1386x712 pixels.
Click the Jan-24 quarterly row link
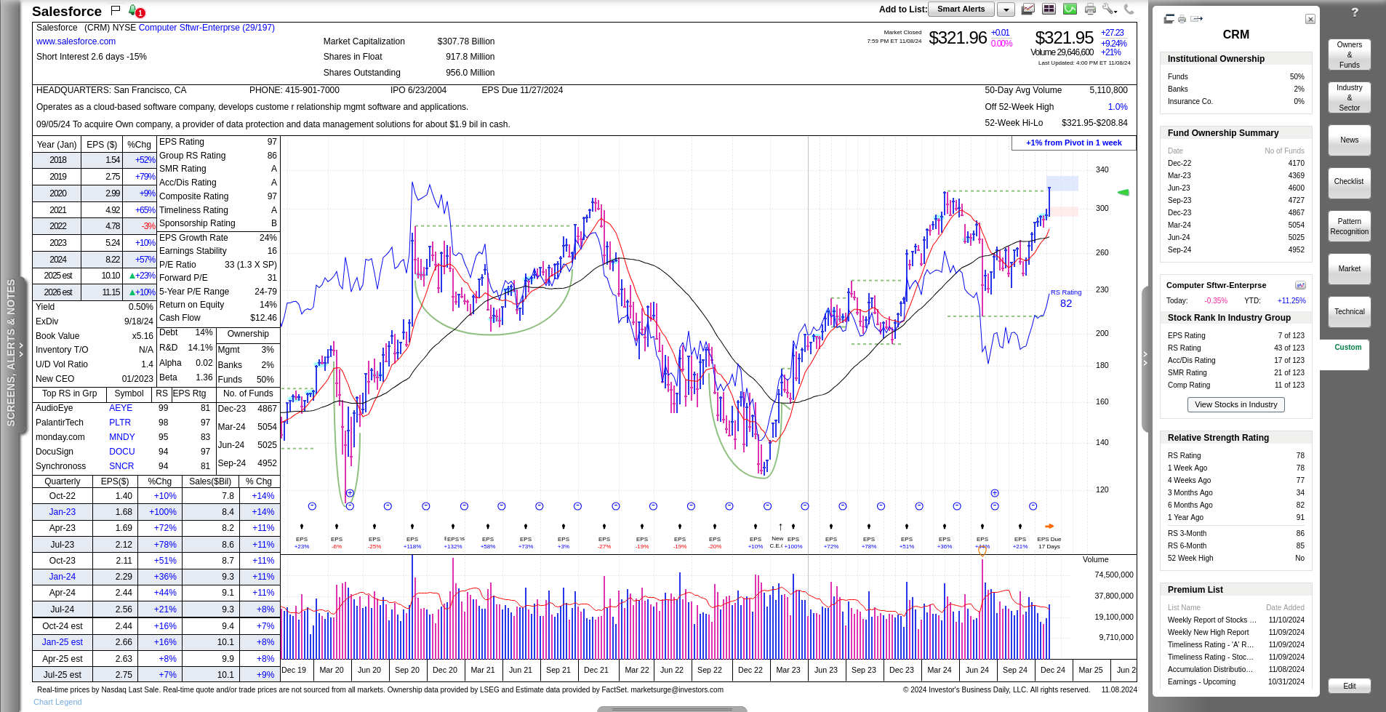(x=63, y=577)
